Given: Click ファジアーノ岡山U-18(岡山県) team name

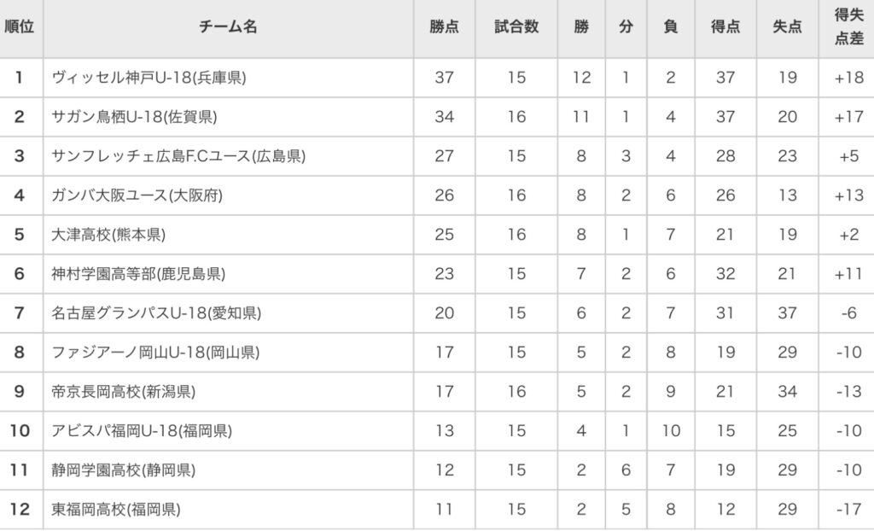Looking at the screenshot, I should click(155, 353).
